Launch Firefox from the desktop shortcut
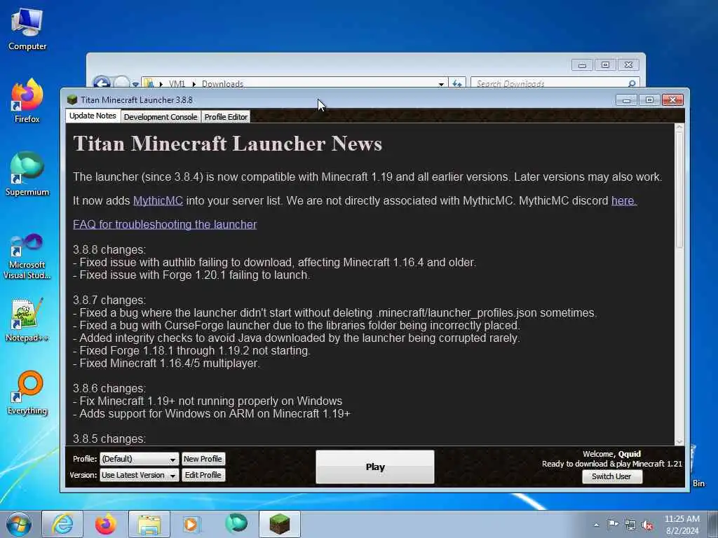This screenshot has height=538, width=718. click(x=27, y=101)
